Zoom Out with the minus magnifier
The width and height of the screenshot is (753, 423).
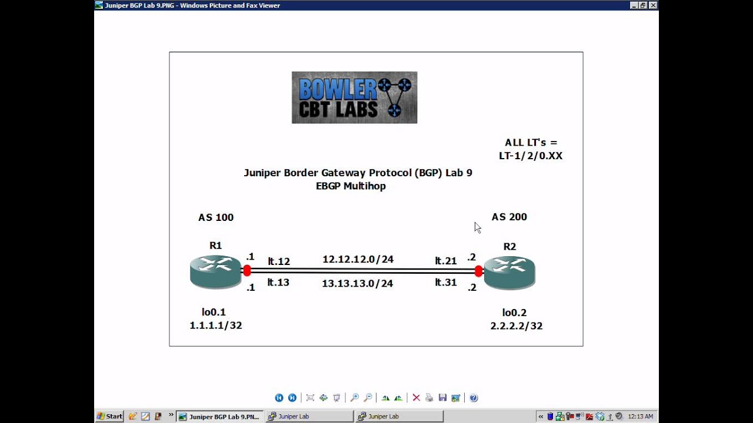click(x=368, y=398)
